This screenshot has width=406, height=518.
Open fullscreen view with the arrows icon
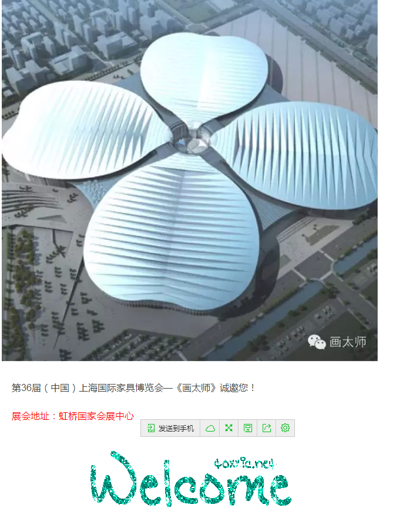click(229, 428)
